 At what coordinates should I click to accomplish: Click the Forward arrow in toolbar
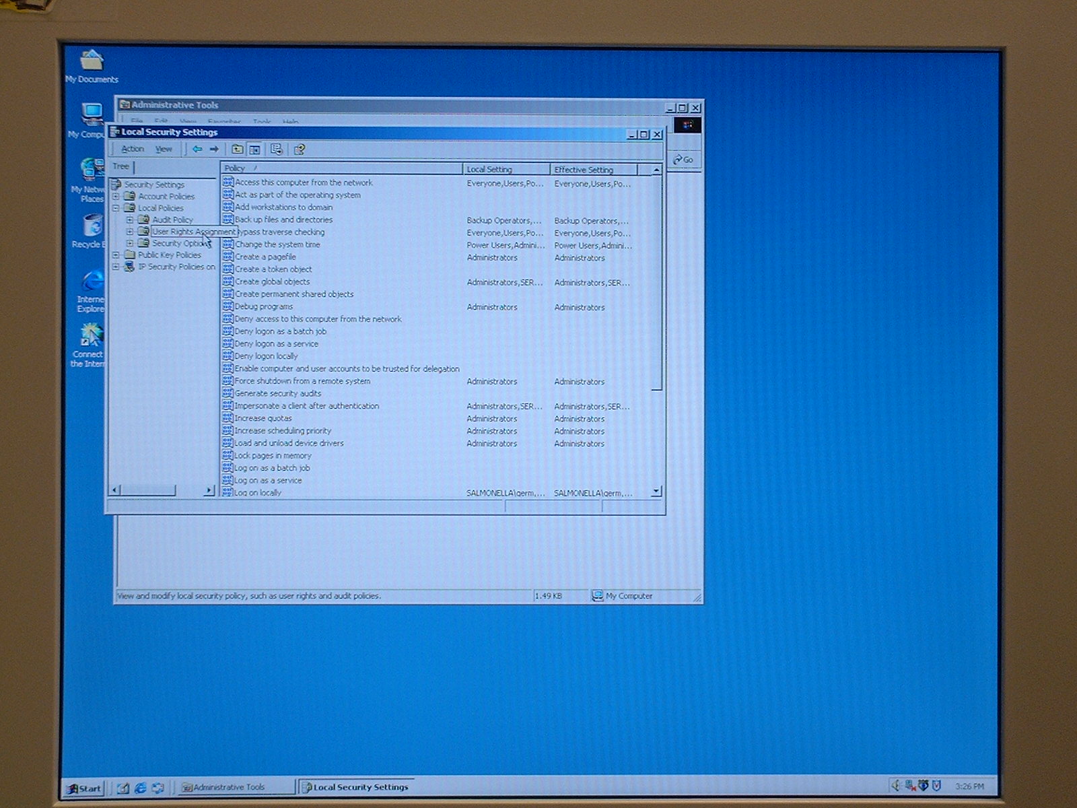point(214,149)
